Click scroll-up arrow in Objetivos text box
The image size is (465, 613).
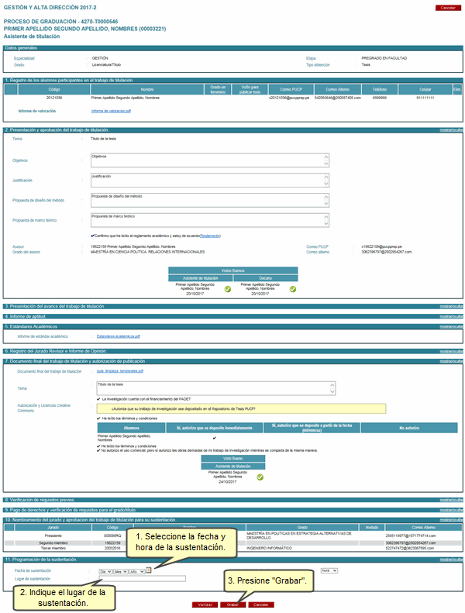click(326, 157)
